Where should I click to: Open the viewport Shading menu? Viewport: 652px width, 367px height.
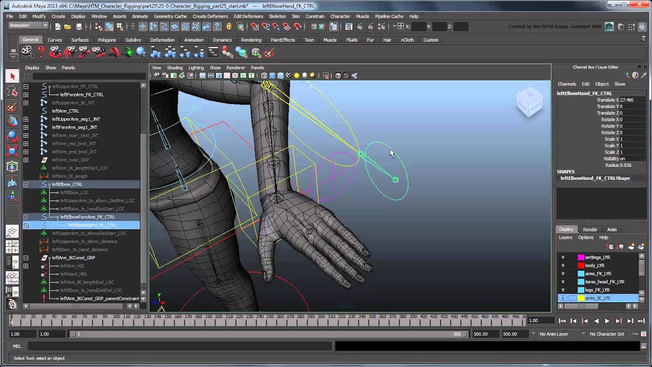[175, 68]
